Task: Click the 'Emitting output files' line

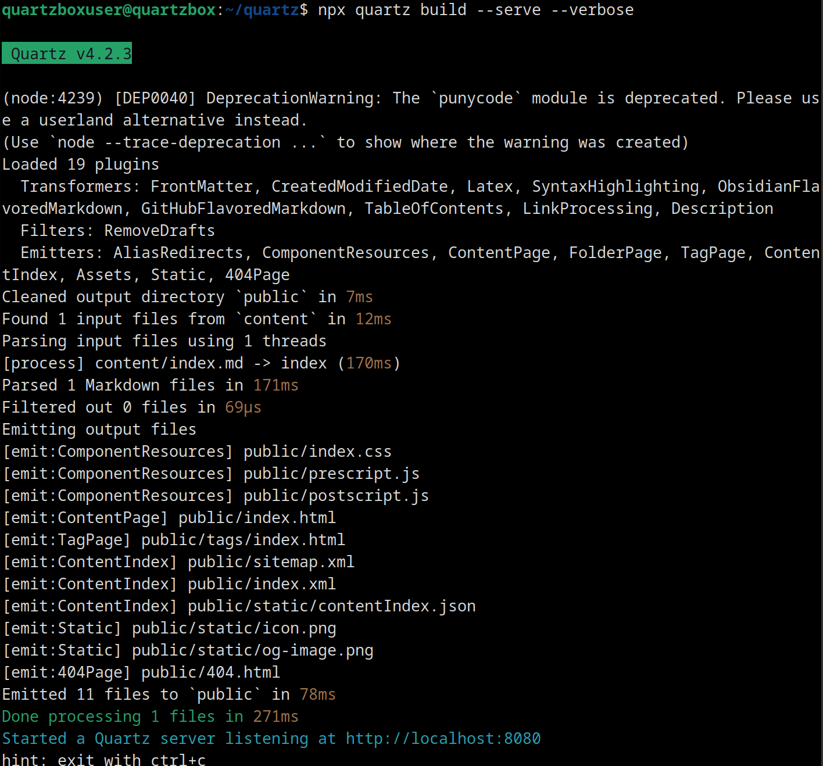Action: tap(99, 429)
